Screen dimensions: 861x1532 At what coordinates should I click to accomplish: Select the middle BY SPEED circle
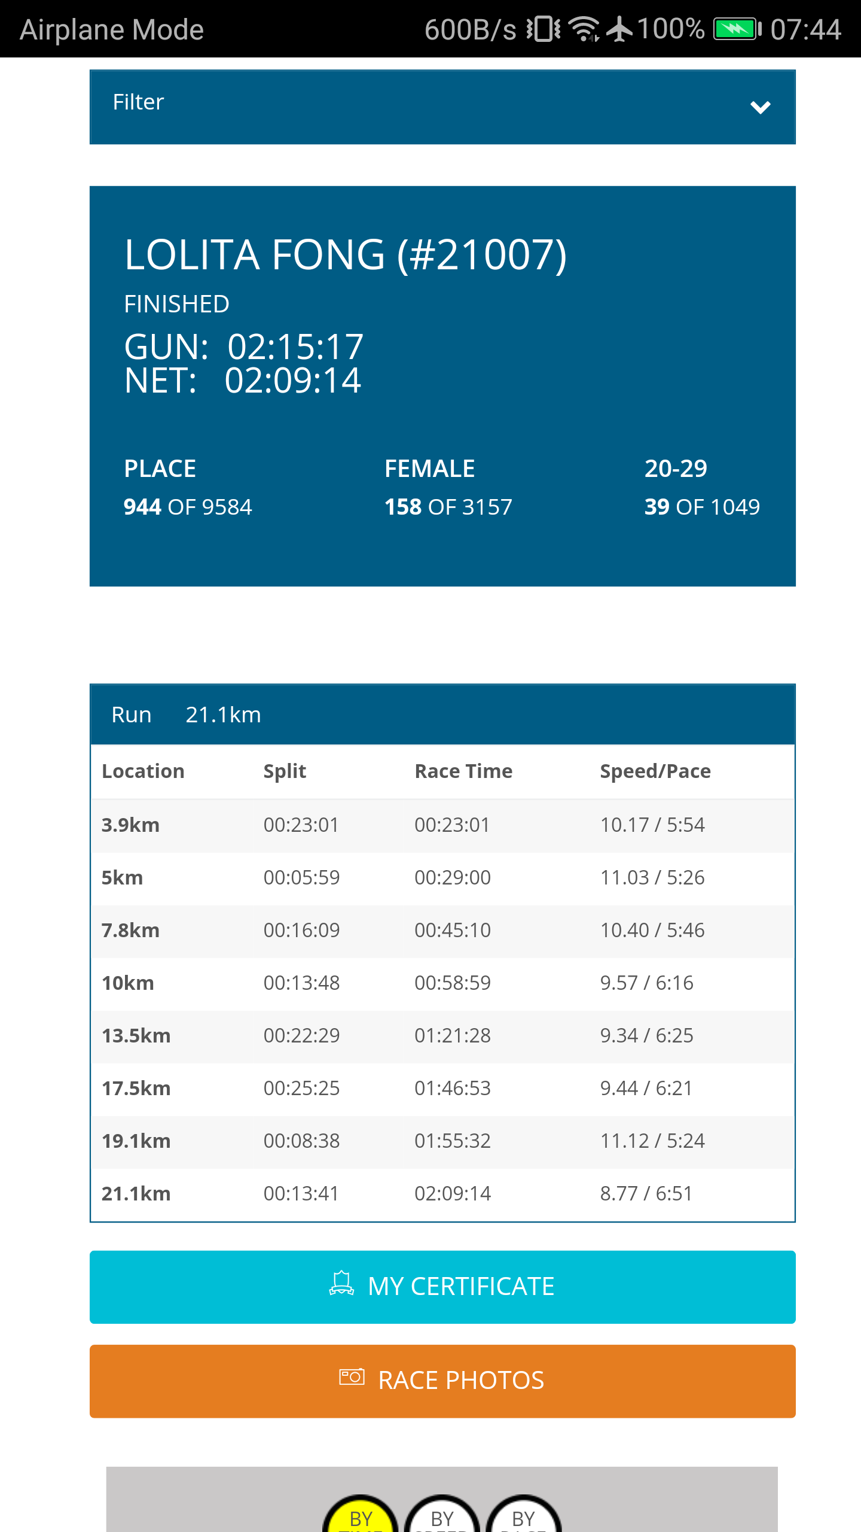[442, 1514]
